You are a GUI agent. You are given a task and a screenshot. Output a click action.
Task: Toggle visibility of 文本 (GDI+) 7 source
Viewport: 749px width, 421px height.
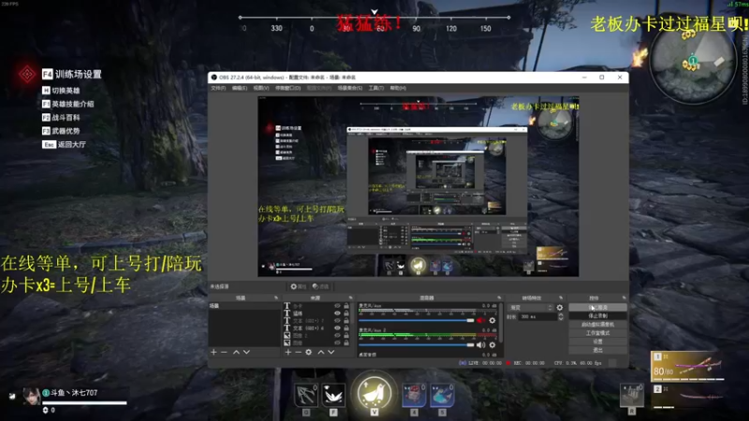click(x=337, y=321)
